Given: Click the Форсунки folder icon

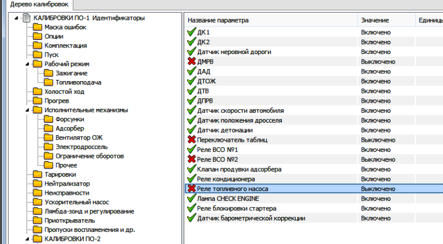Looking at the screenshot, I should [x=49, y=119].
